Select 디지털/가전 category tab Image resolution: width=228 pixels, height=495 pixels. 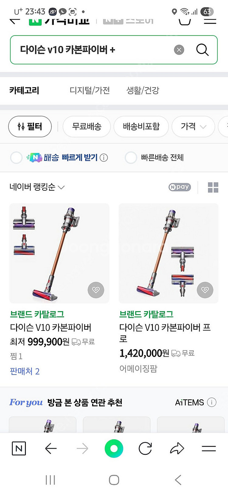click(x=90, y=90)
